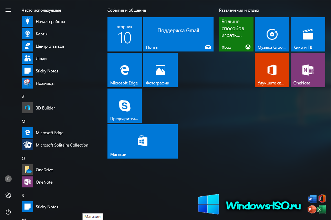The image size is (331, 220).
Task: Open the Магазин store tile
Action: pos(143,141)
